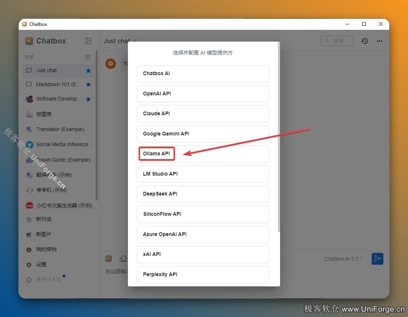
Task: Choose Ollama API provider
Action: [x=203, y=154]
